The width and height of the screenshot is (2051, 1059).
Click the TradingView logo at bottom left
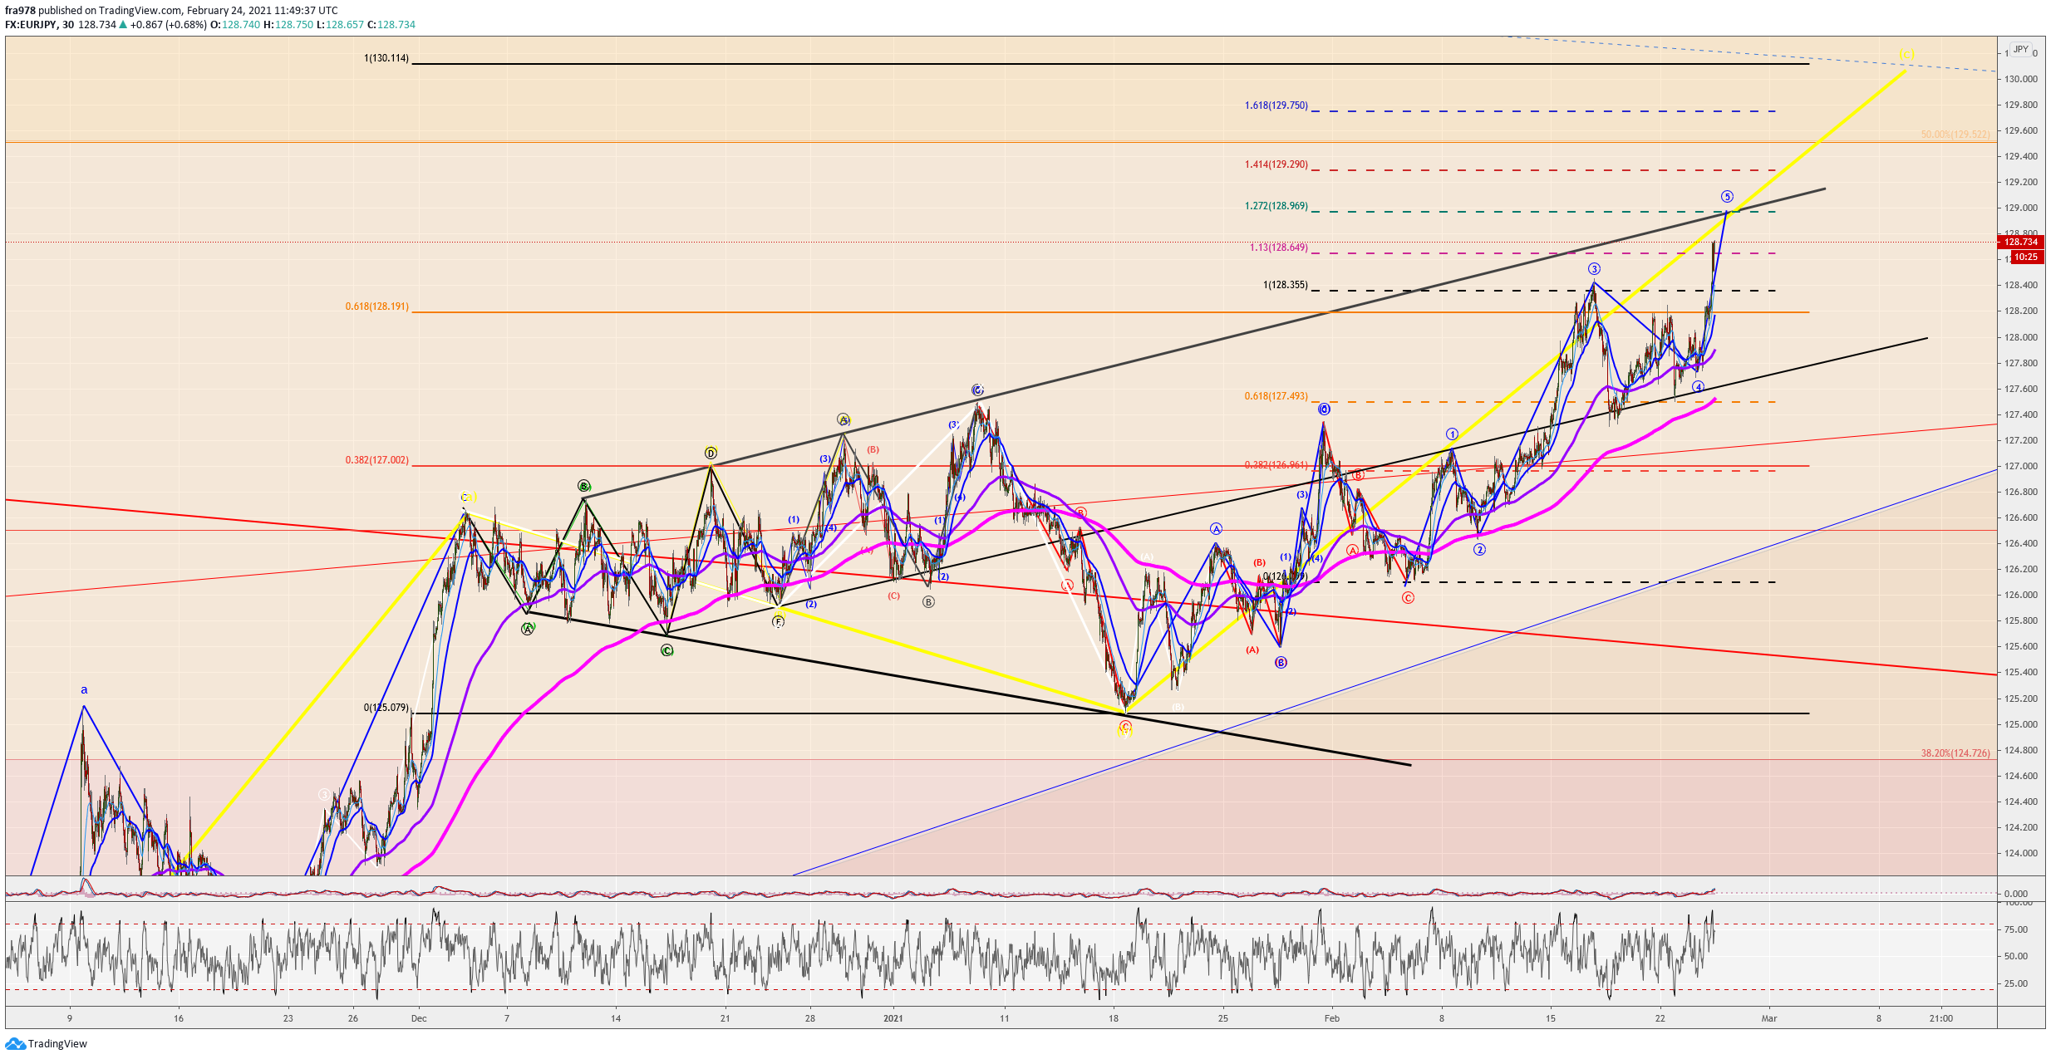coord(46,1044)
